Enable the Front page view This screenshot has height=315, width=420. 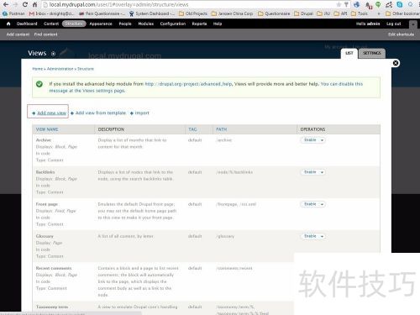[310, 204]
